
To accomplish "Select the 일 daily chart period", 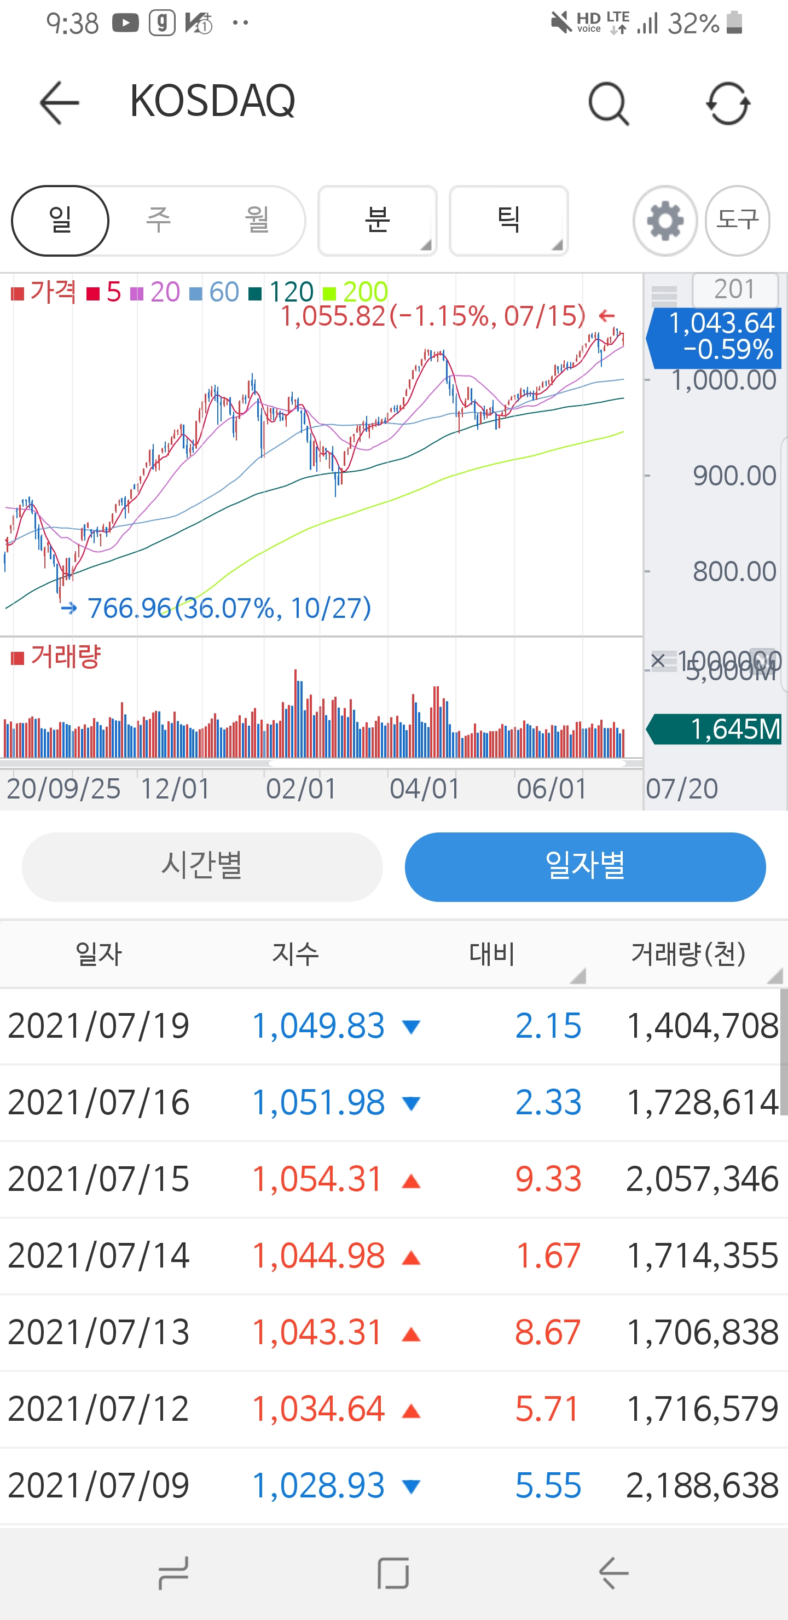I will pyautogui.click(x=60, y=221).
